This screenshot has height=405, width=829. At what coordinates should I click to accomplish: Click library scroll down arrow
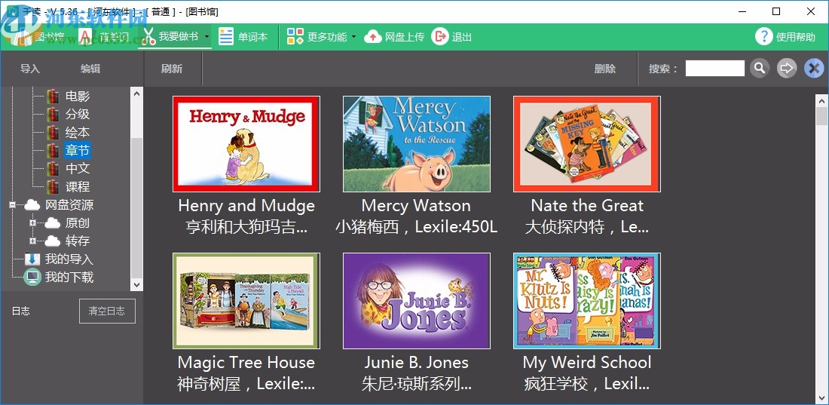tap(822, 397)
